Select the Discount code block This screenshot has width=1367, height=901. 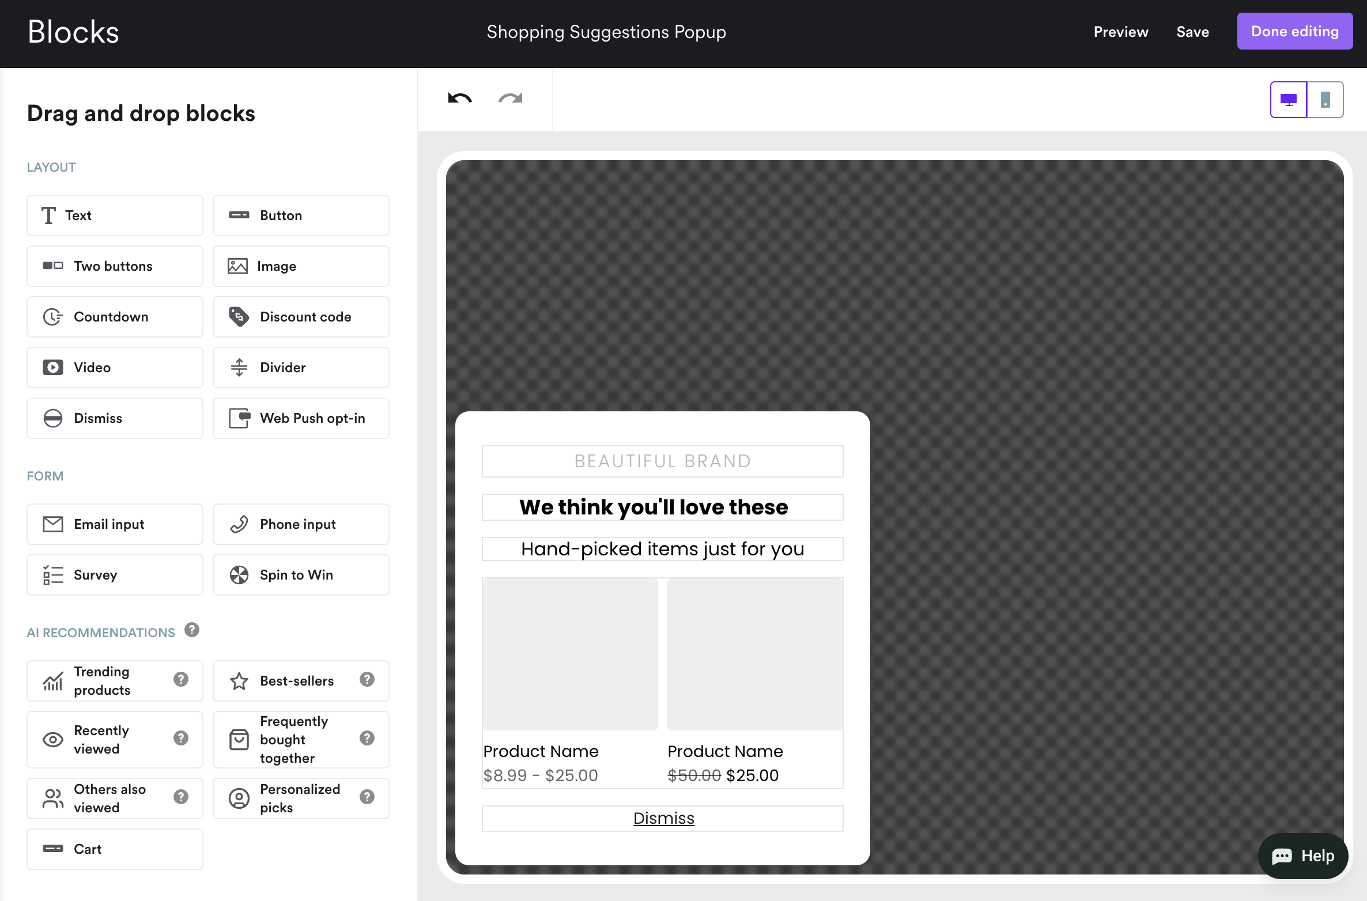(x=301, y=317)
